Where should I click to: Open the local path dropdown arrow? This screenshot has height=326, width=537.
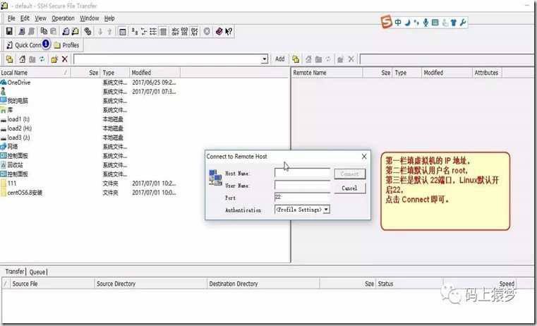pyautogui.click(x=264, y=59)
